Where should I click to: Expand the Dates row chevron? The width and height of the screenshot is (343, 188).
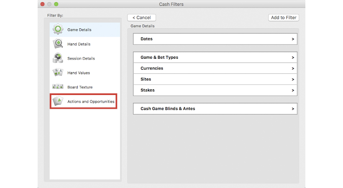[293, 39]
